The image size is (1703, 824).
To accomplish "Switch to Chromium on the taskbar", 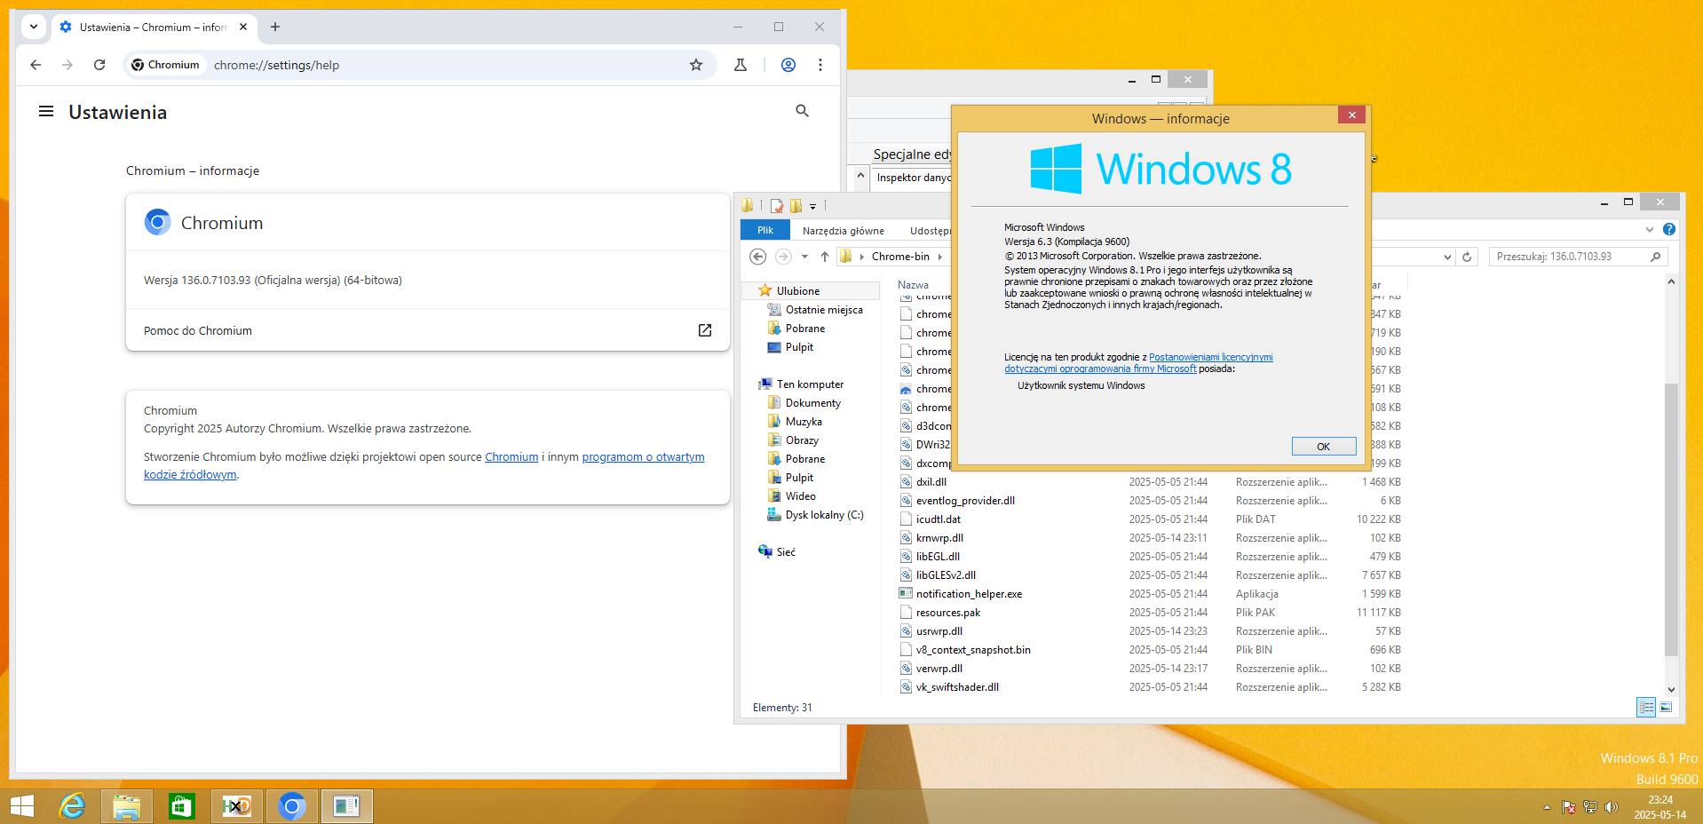I will point(291,806).
